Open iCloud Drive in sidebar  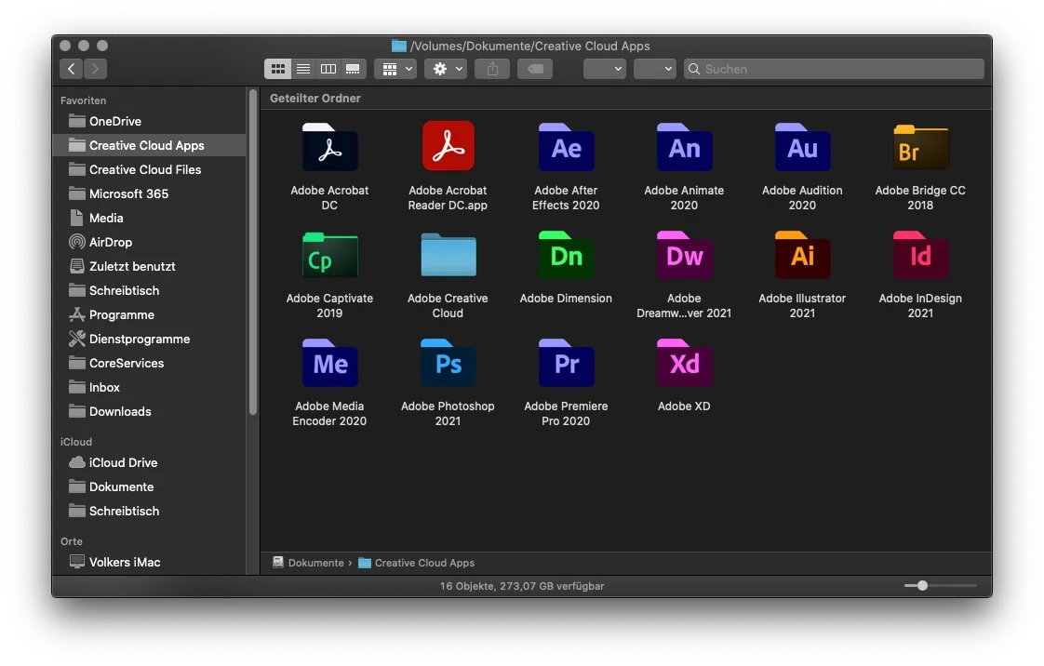tap(149, 462)
